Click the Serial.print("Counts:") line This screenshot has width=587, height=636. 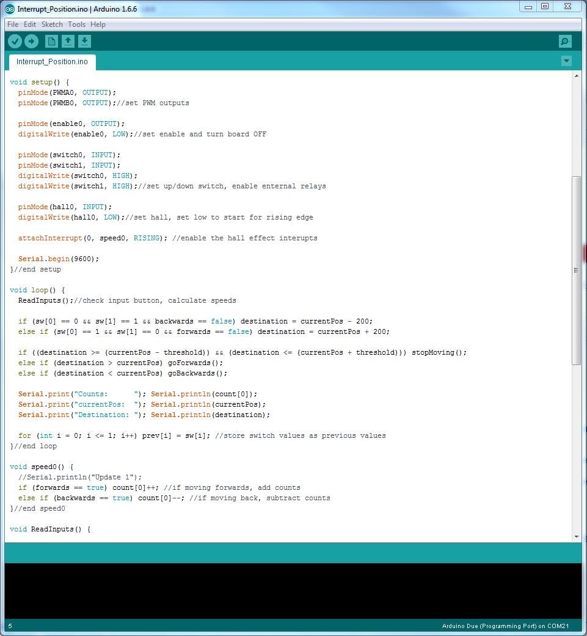coord(137,394)
